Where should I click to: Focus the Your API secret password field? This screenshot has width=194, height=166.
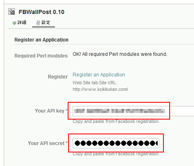116,143
